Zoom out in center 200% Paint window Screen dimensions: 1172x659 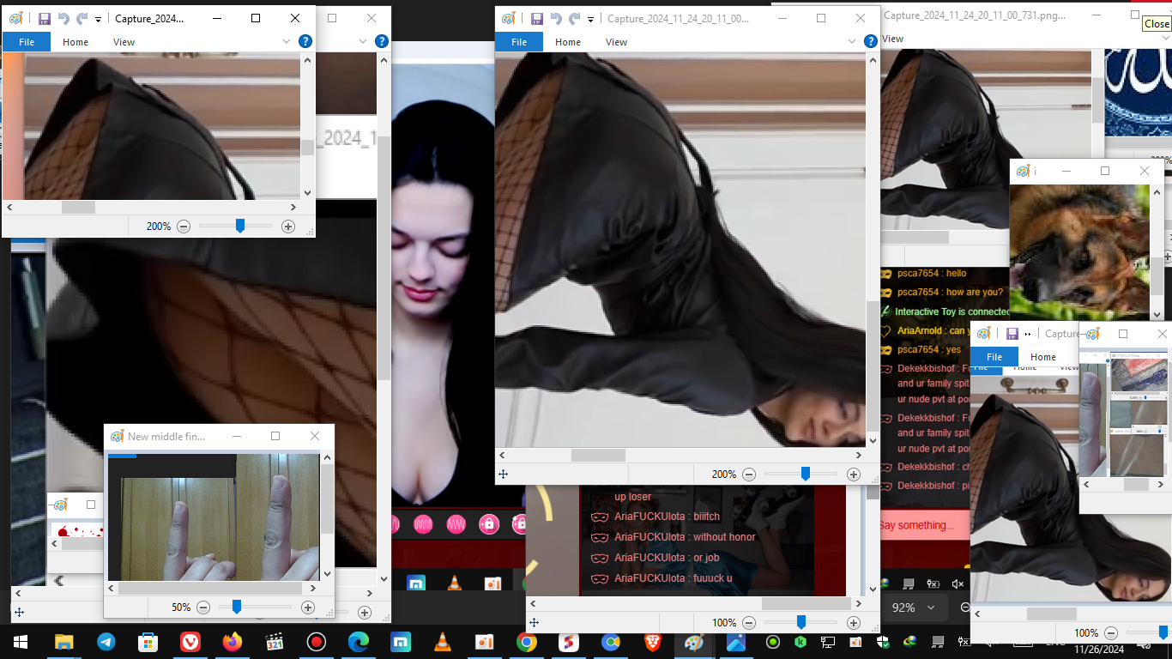coord(749,474)
